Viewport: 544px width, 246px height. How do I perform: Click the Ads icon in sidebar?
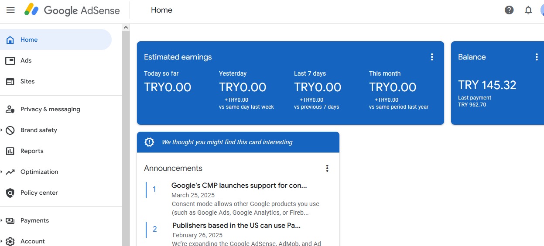pyautogui.click(x=10, y=60)
